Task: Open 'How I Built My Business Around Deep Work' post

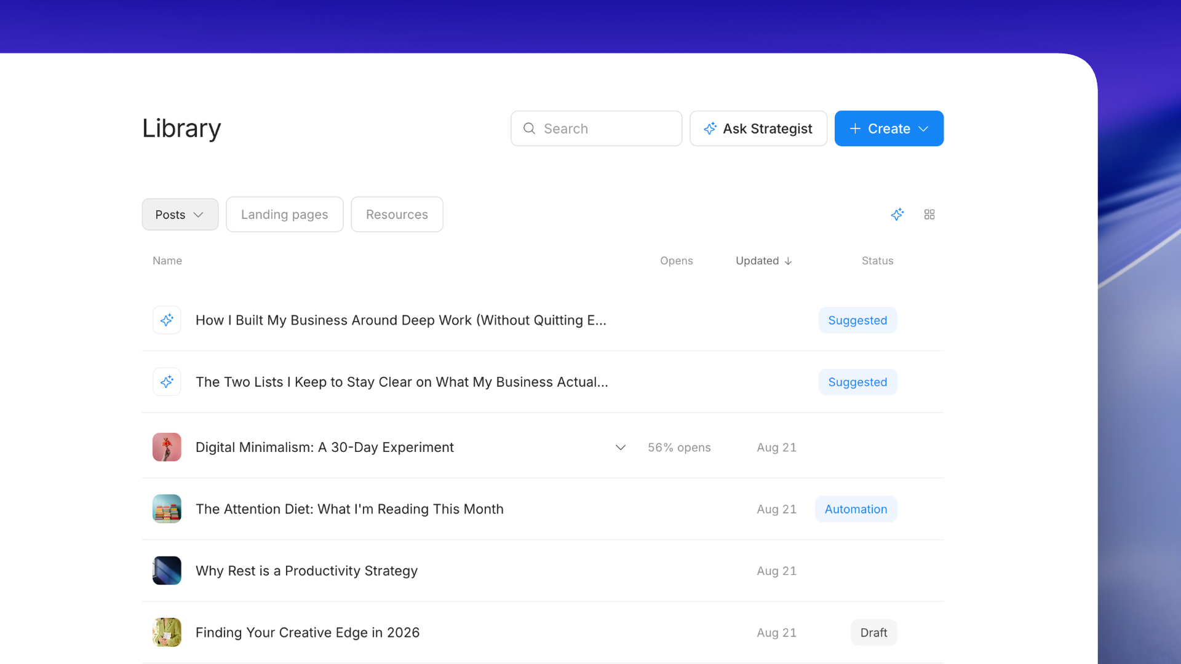Action: pos(401,320)
